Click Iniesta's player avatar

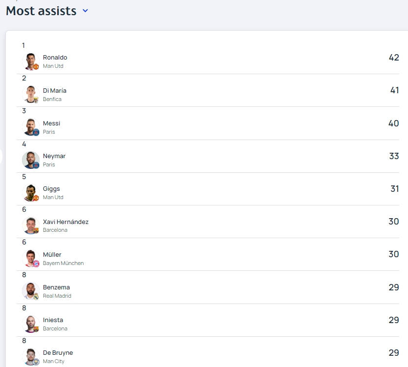click(30, 324)
